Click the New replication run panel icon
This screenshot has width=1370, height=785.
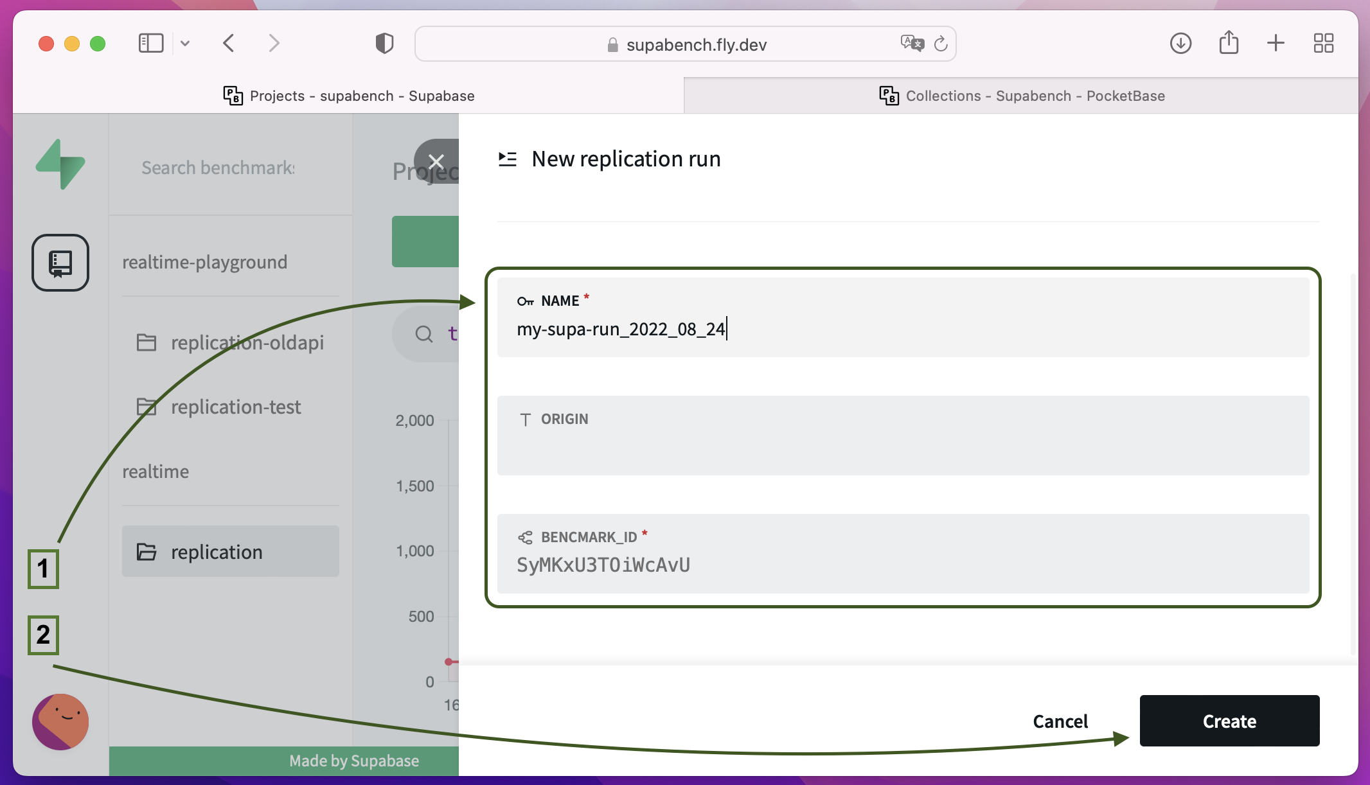508,159
